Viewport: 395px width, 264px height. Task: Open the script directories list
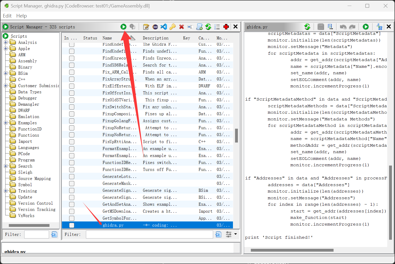(x=217, y=27)
